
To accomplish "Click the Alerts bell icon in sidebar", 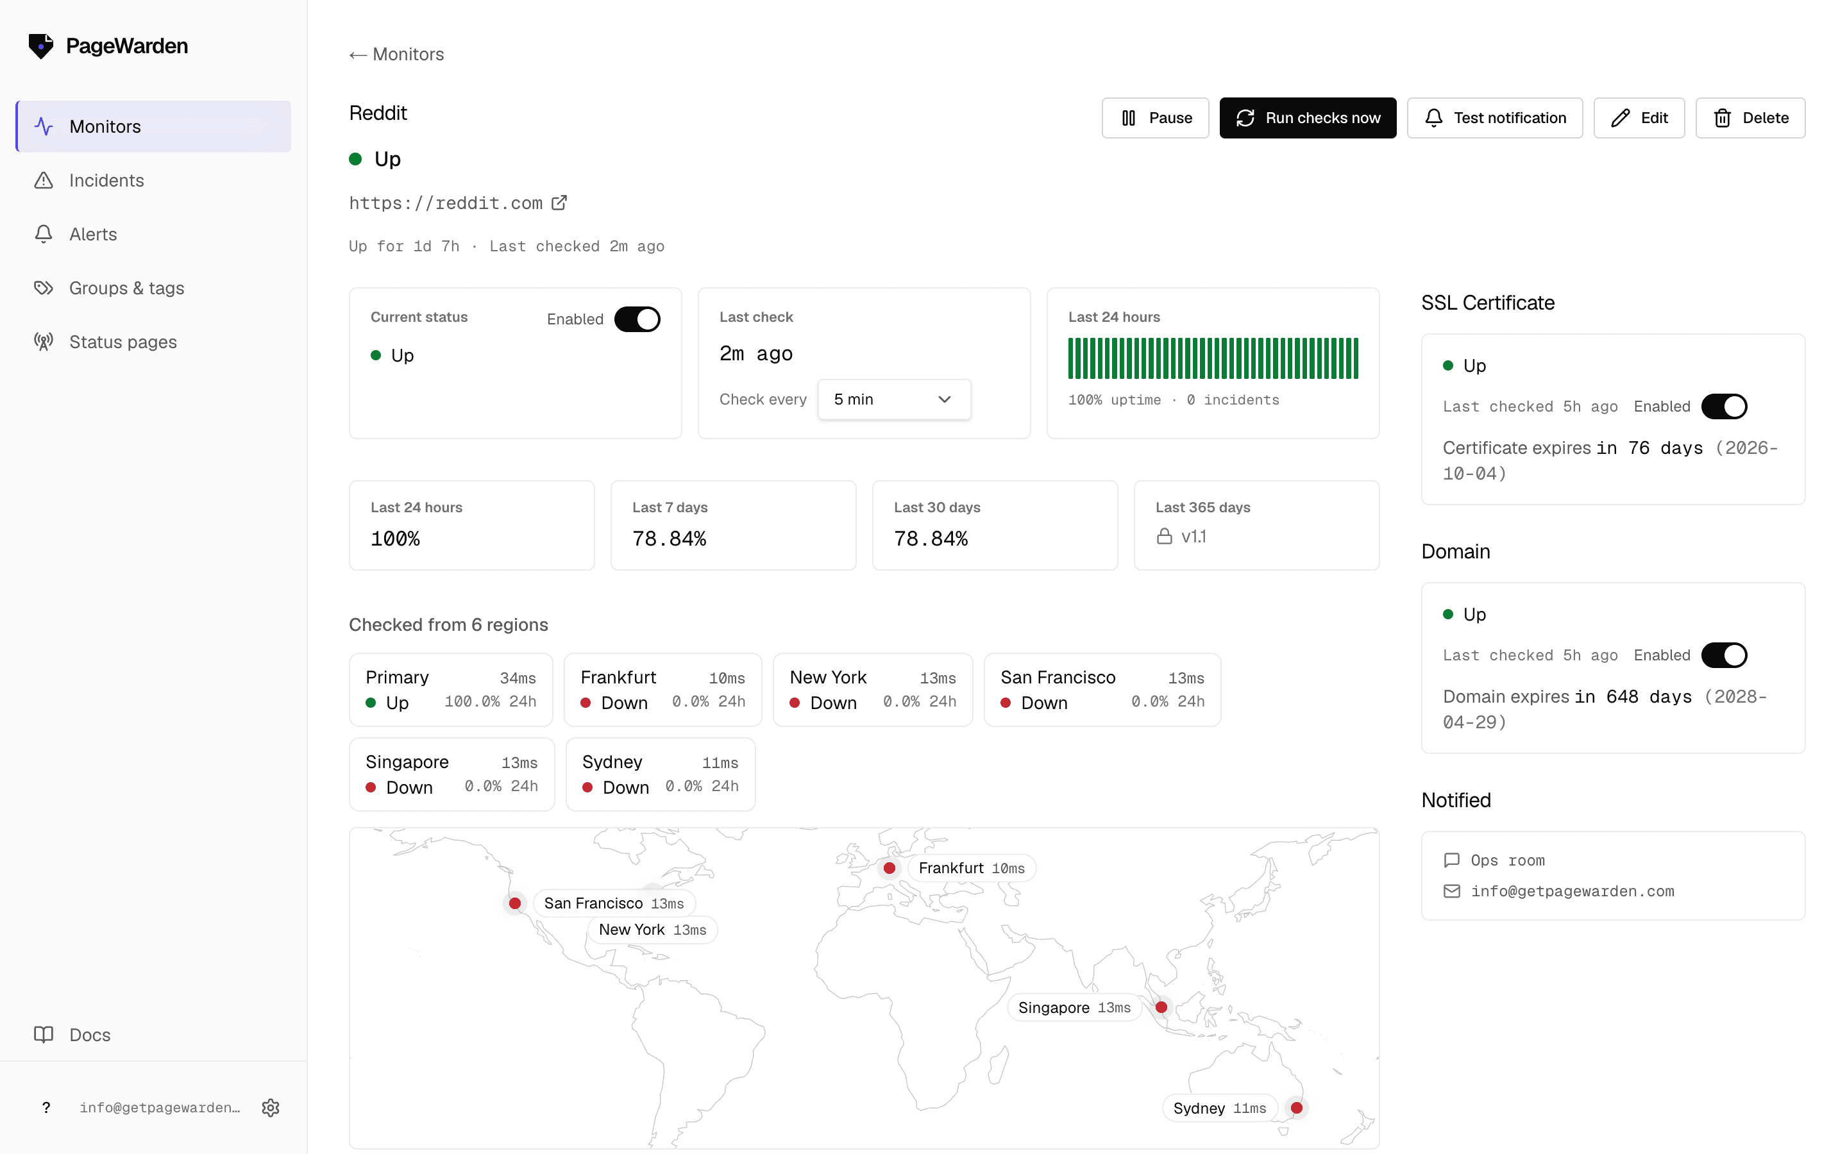I will [44, 233].
